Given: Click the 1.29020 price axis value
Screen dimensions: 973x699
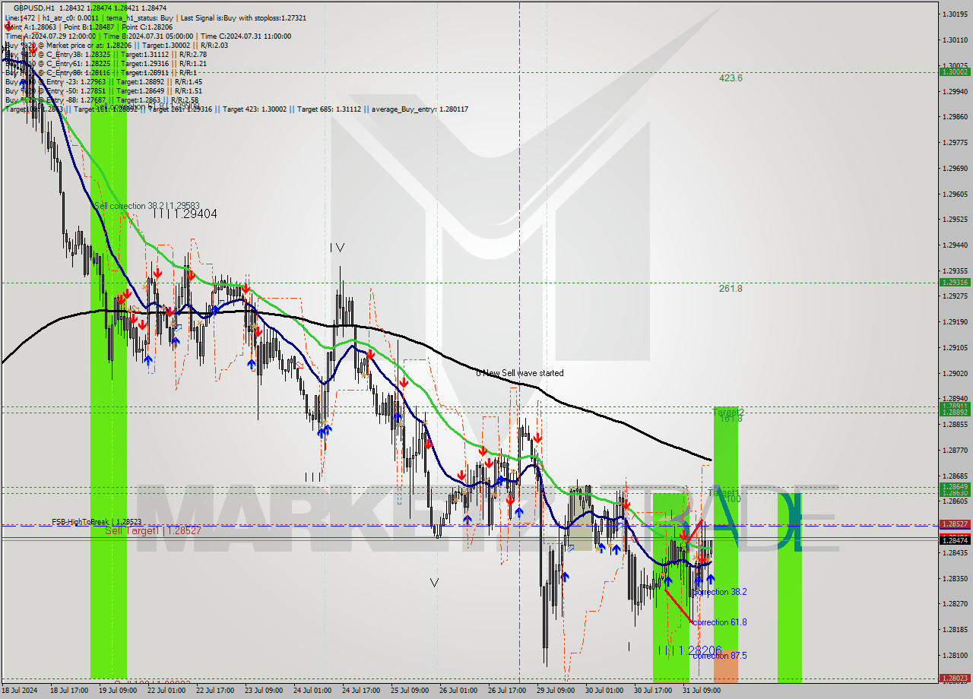Looking at the screenshot, I should pos(955,374).
